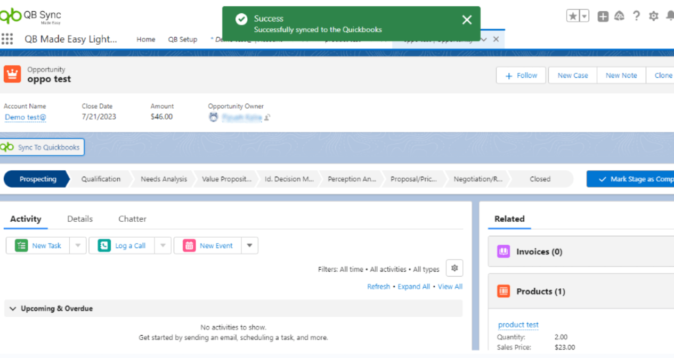Open the New Task dropdown arrow

[x=78, y=246]
